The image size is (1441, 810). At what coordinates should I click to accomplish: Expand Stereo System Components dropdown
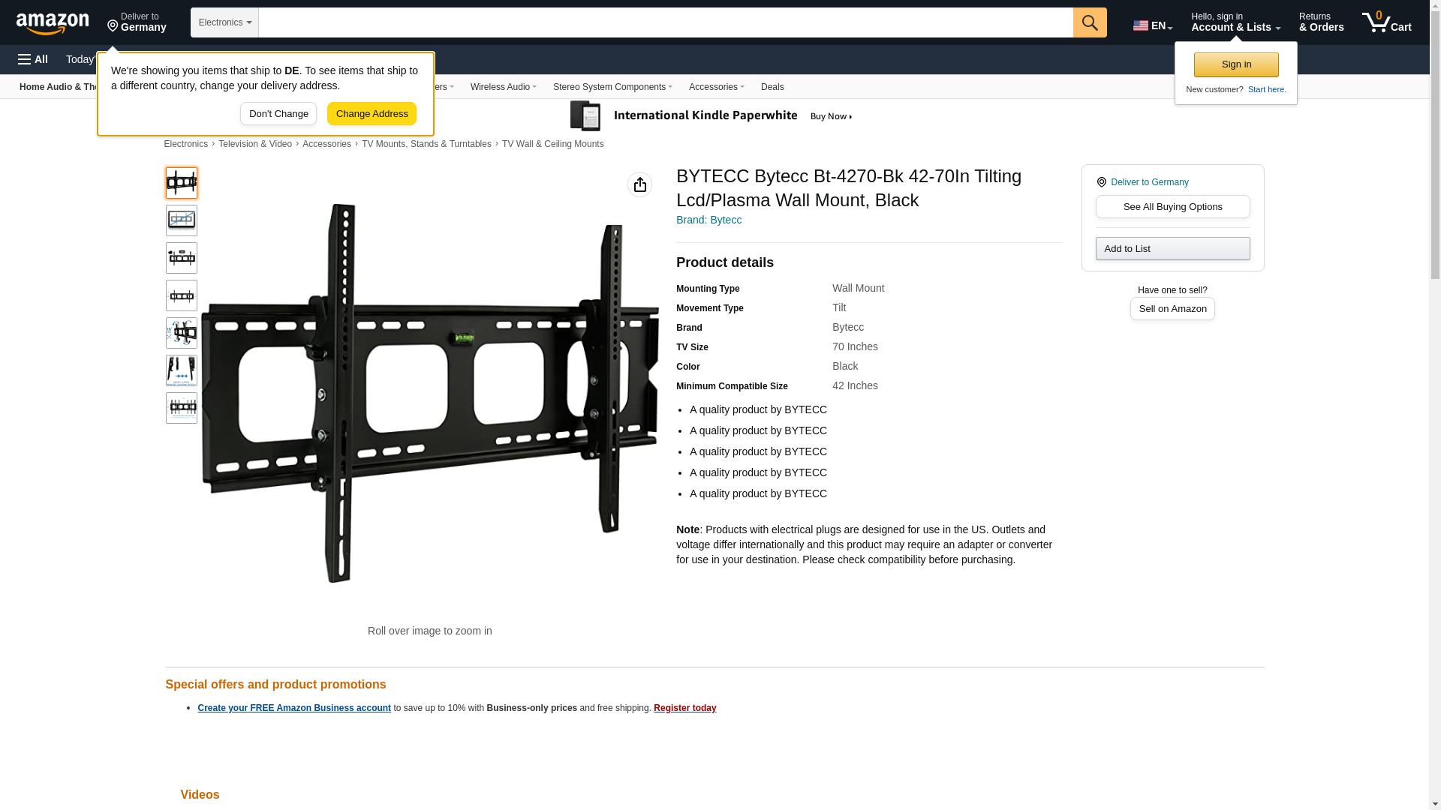[612, 87]
